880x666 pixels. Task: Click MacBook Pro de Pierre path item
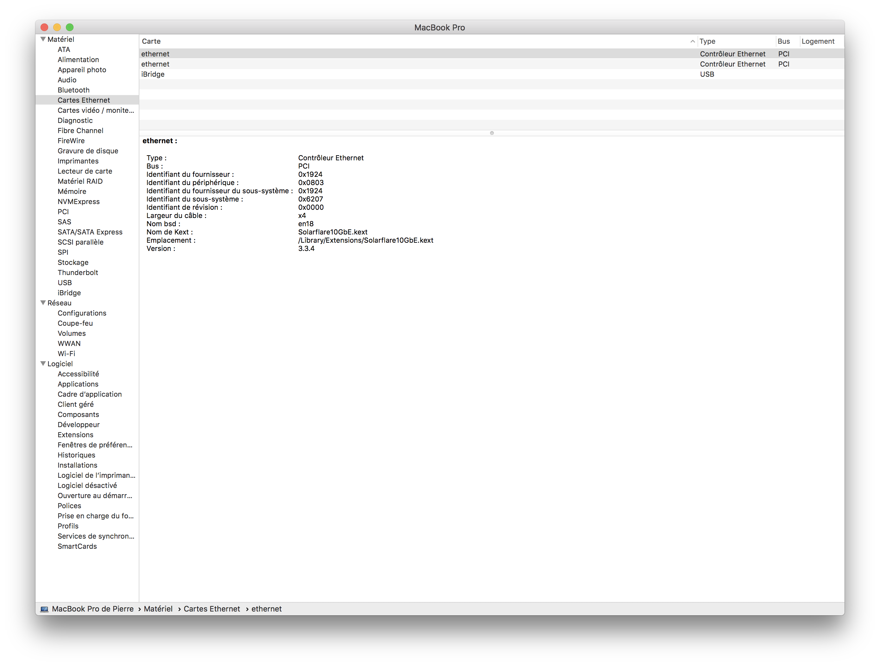click(93, 609)
